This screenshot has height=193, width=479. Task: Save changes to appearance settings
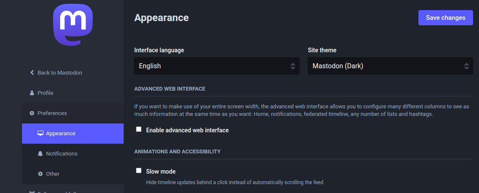pos(446,18)
